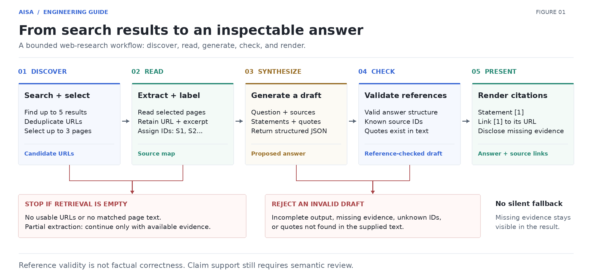The image size is (592, 280).
Task: Click the arrow between Read and Synthesize cards
Action: [x=239, y=121]
